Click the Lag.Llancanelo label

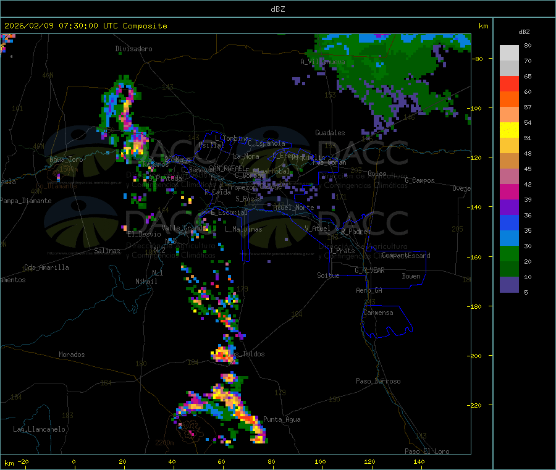[40, 429]
